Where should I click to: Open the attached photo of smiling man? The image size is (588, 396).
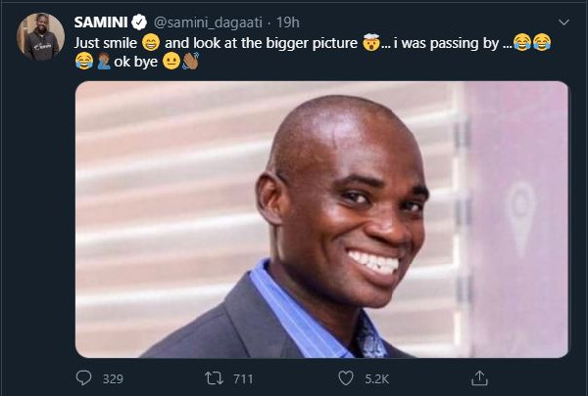pyautogui.click(x=321, y=219)
